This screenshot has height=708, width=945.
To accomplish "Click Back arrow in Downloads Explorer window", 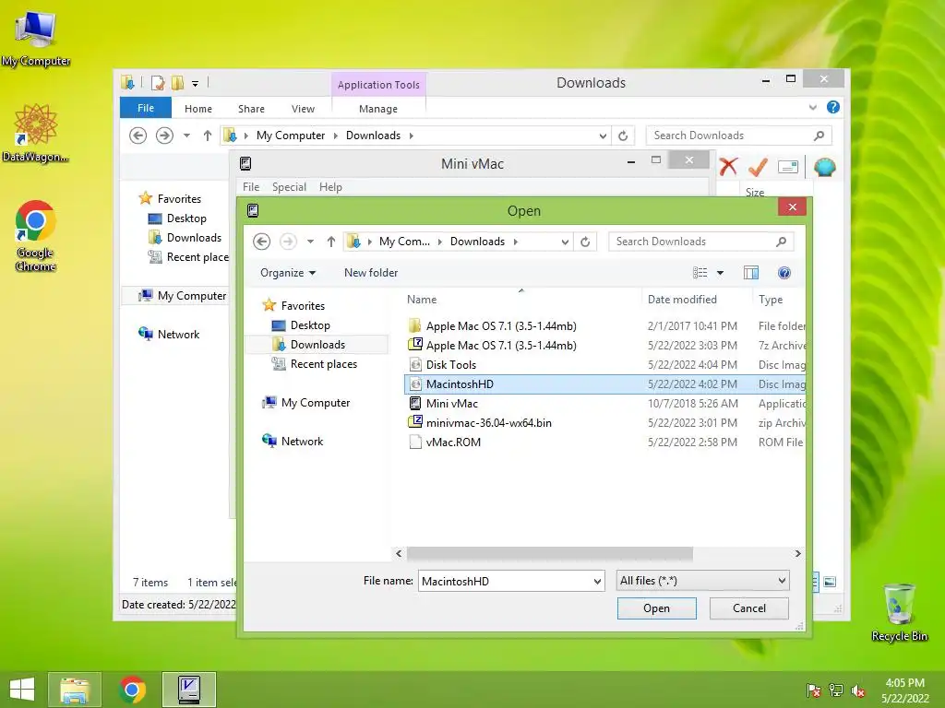I will [x=138, y=136].
